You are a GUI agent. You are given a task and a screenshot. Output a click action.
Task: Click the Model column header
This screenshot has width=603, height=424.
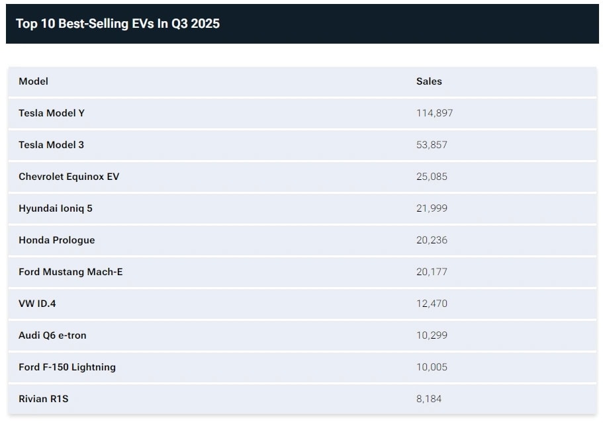tap(33, 81)
